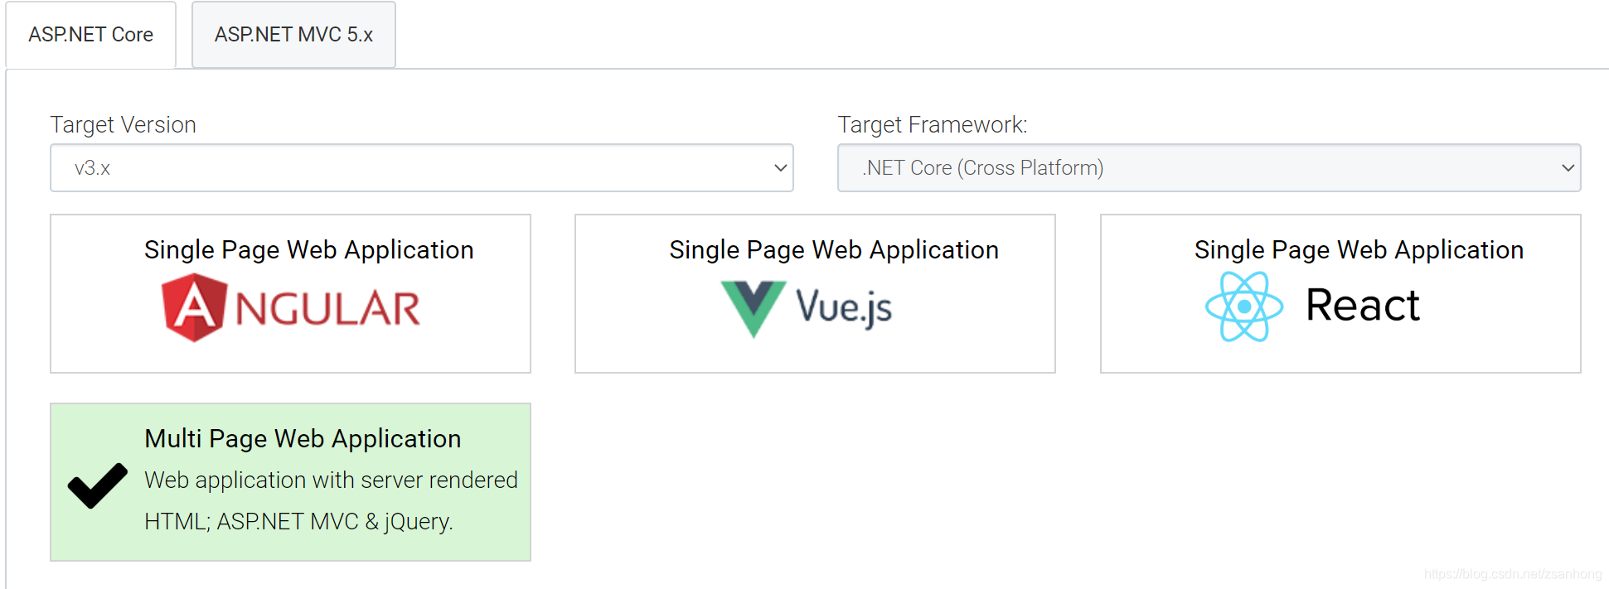Expand the Target Framework dropdown
The height and width of the screenshot is (589, 1609).
[1209, 168]
